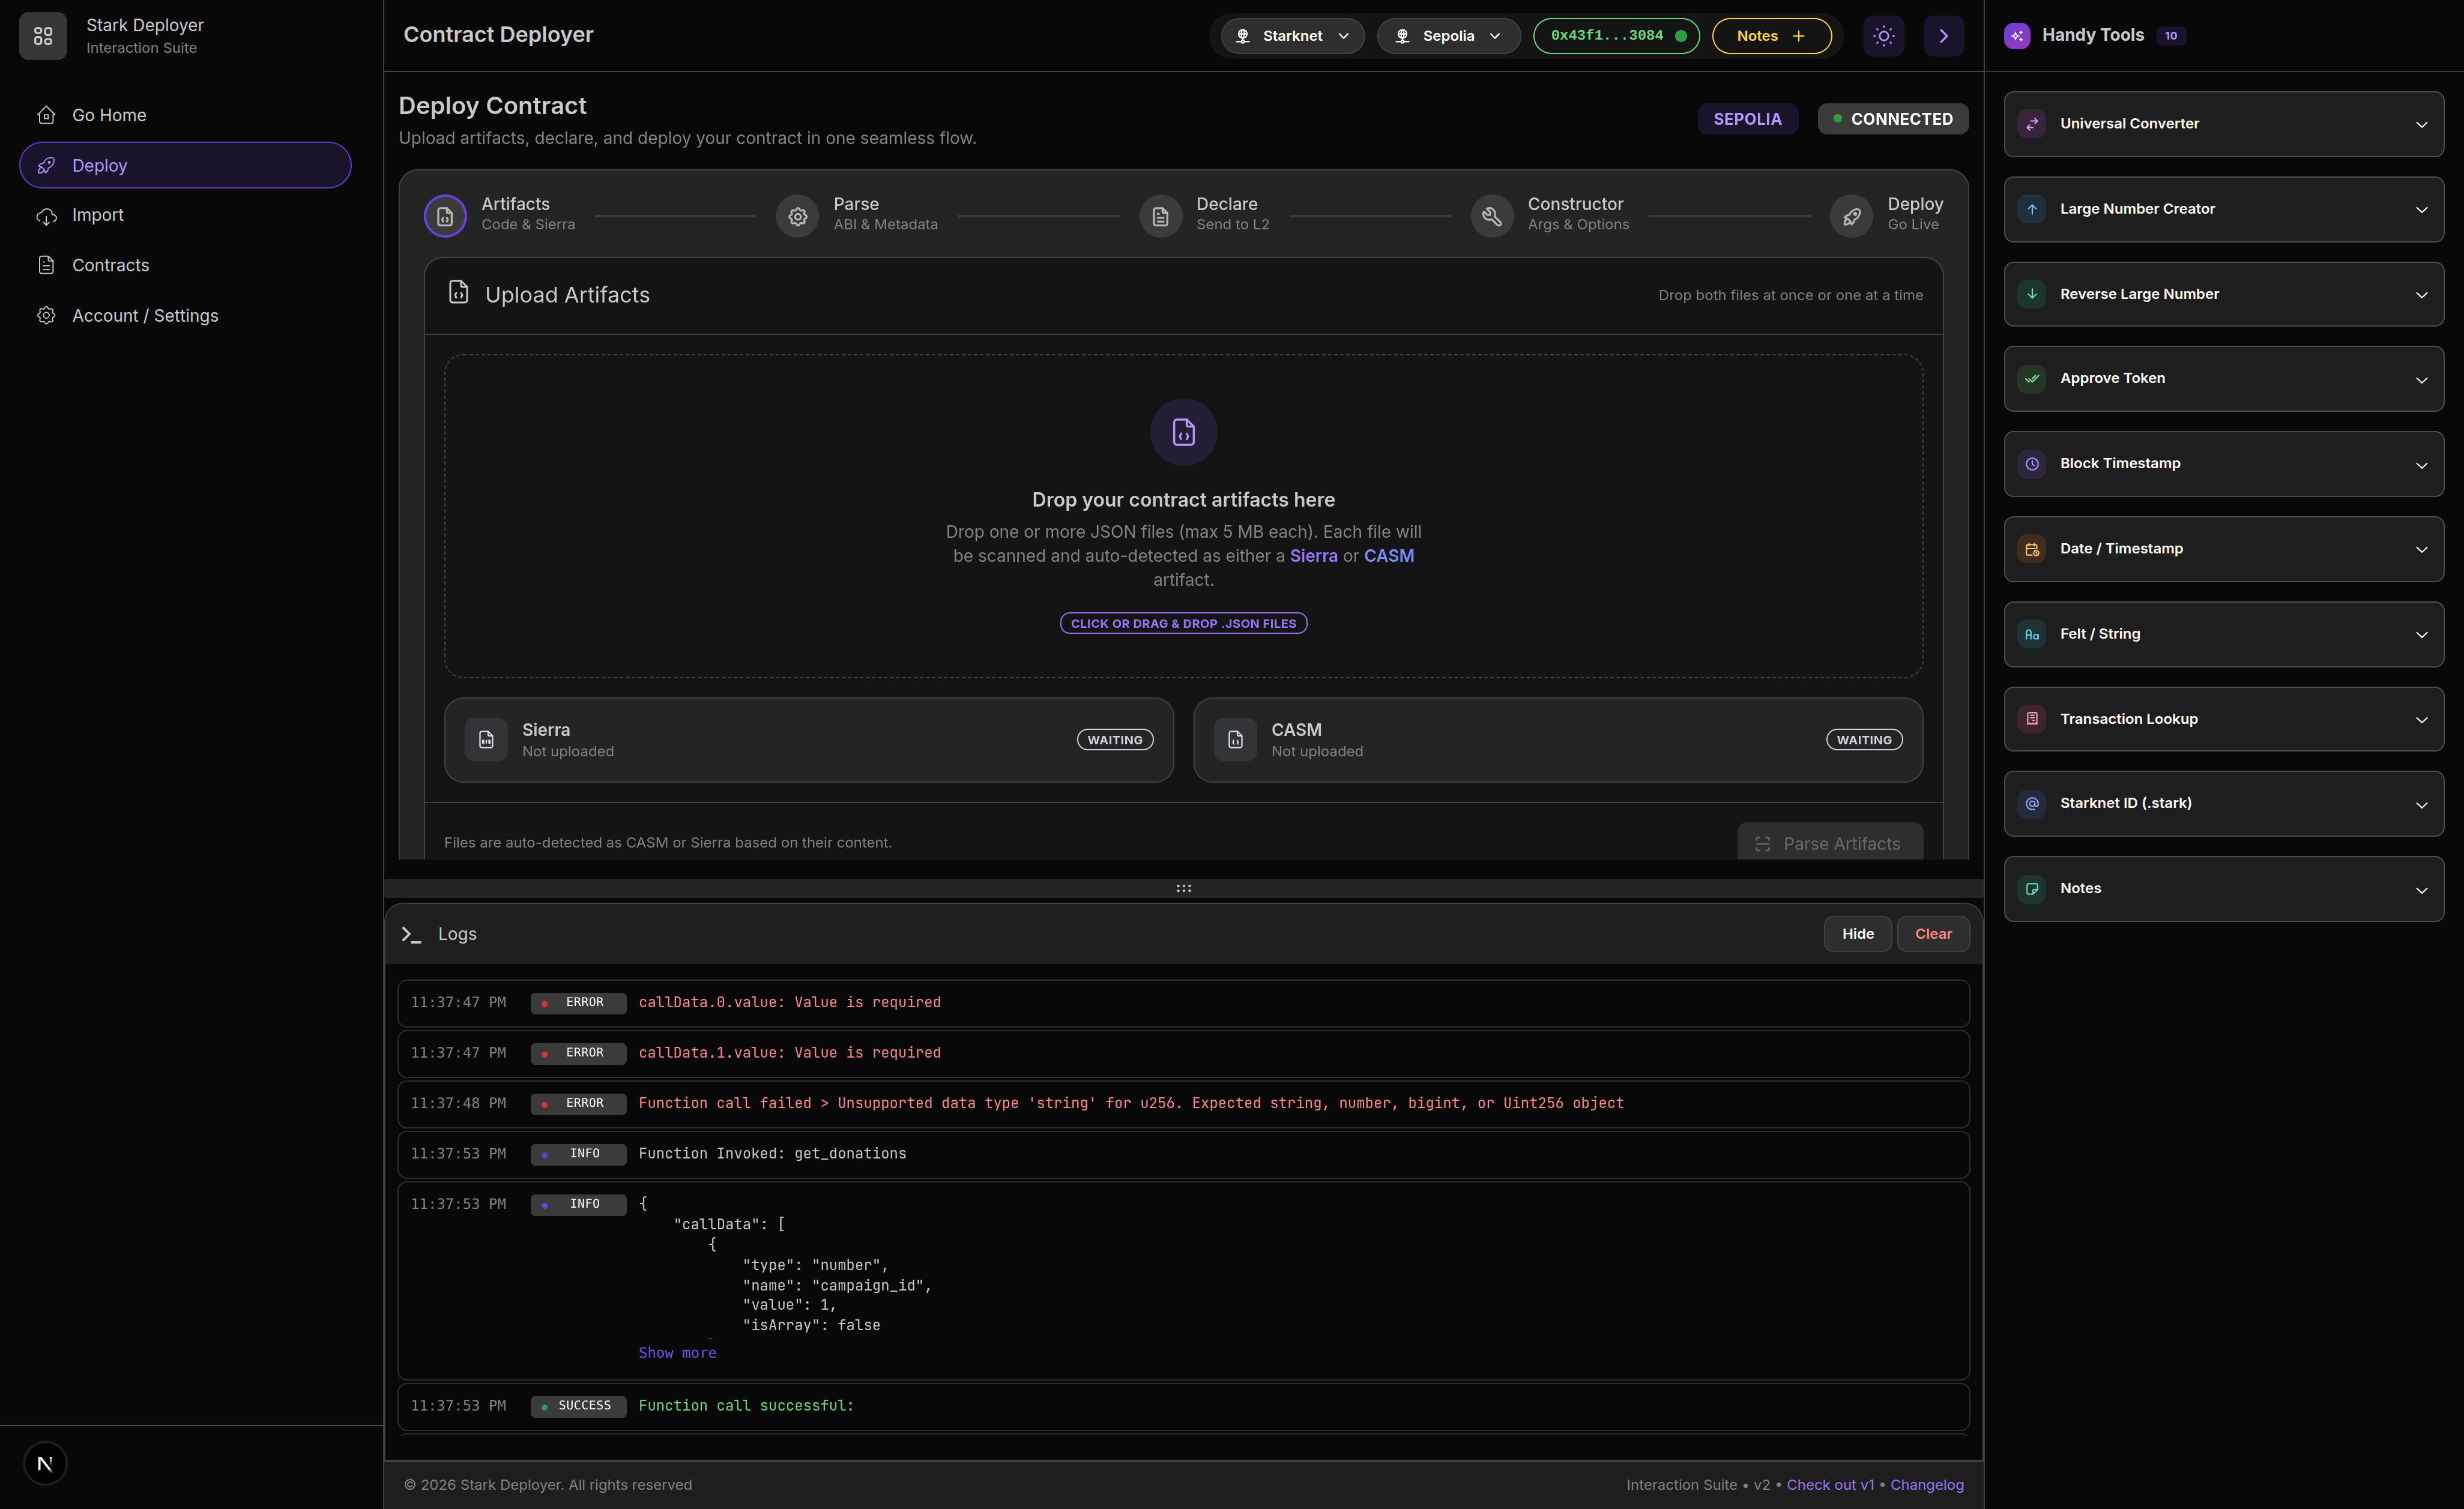Expand the Felt / String tool
The width and height of the screenshot is (2464, 1509).
[2224, 634]
